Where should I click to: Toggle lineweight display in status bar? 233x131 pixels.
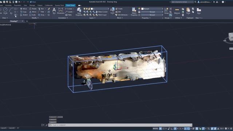pos(194,128)
